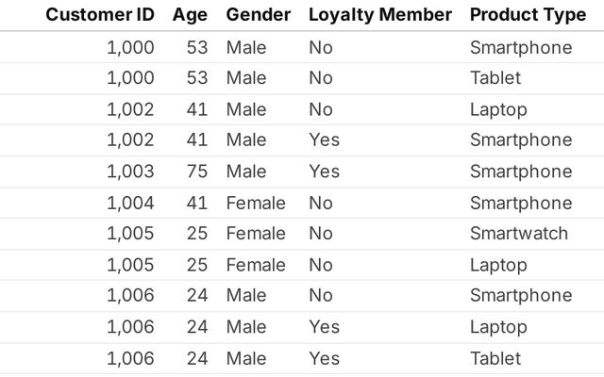604x377 pixels.
Task: Click the Age 41 cell for customer 1,004
Action: pos(196,203)
